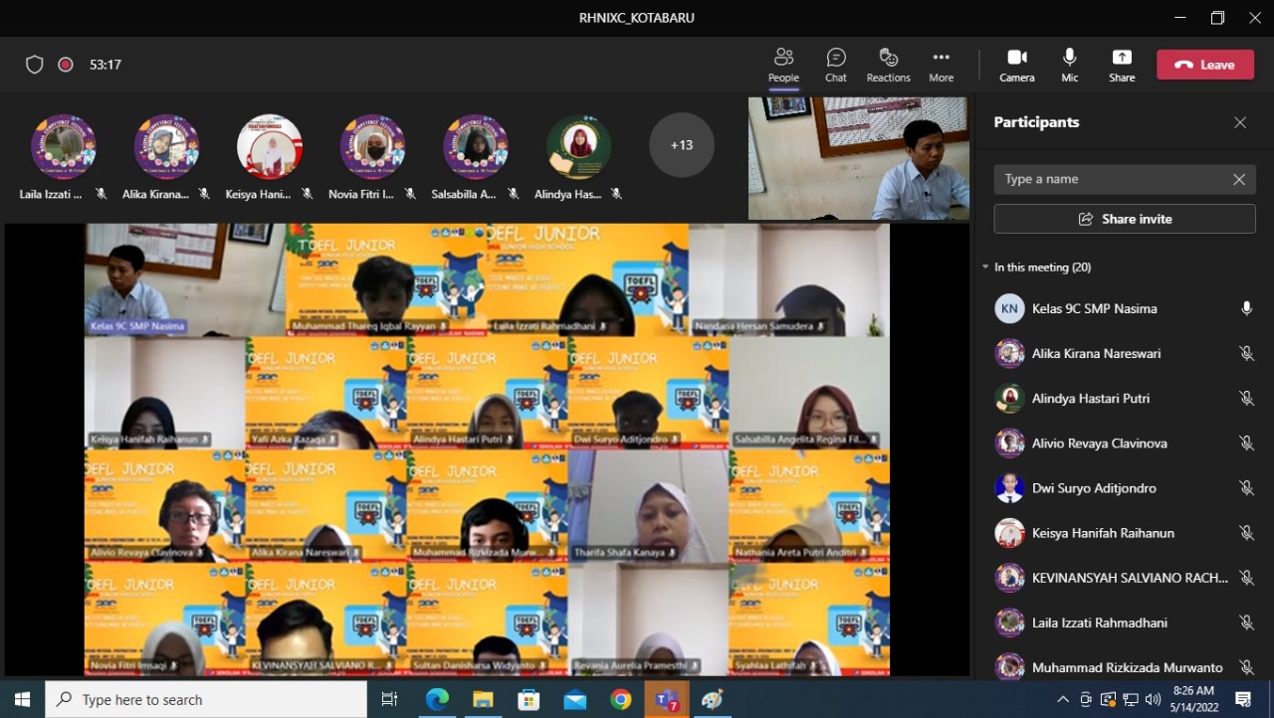1274x718 pixels.
Task: Collapse the 'In this meeting (20)' section
Action: tap(985, 268)
